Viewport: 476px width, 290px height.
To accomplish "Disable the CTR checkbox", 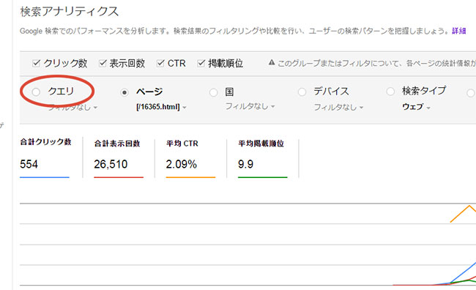I will [160, 63].
